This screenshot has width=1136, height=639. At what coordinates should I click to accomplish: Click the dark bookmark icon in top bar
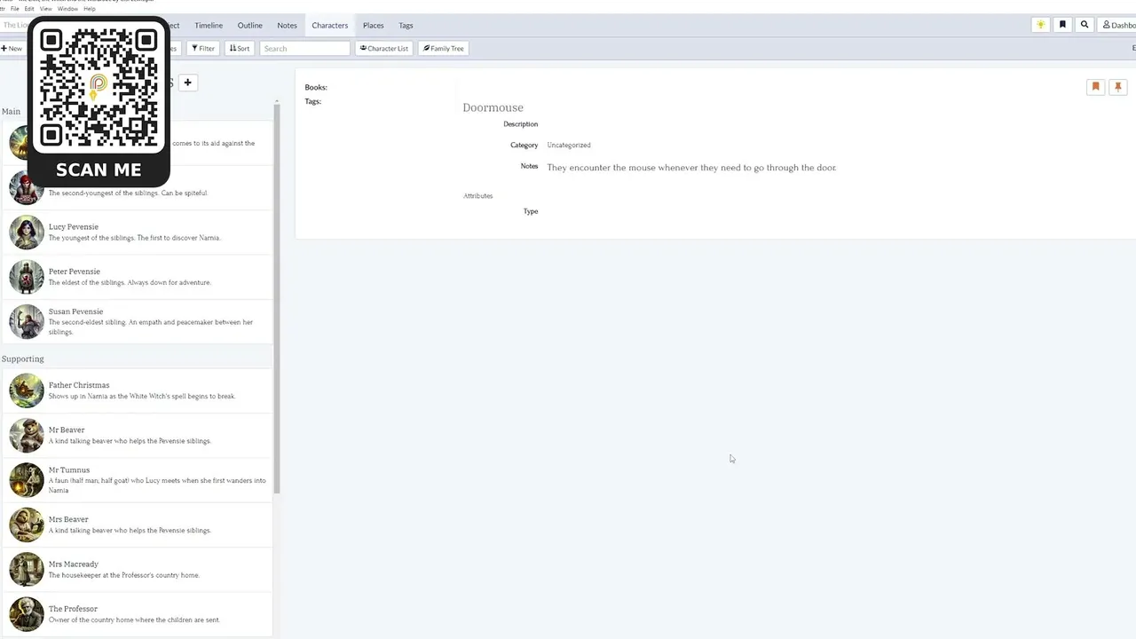pyautogui.click(x=1062, y=25)
